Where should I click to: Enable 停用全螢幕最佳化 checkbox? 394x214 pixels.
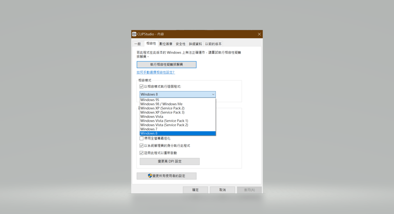142,139
